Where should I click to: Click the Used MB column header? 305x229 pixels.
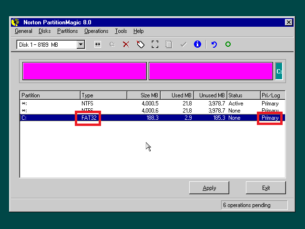(177, 95)
